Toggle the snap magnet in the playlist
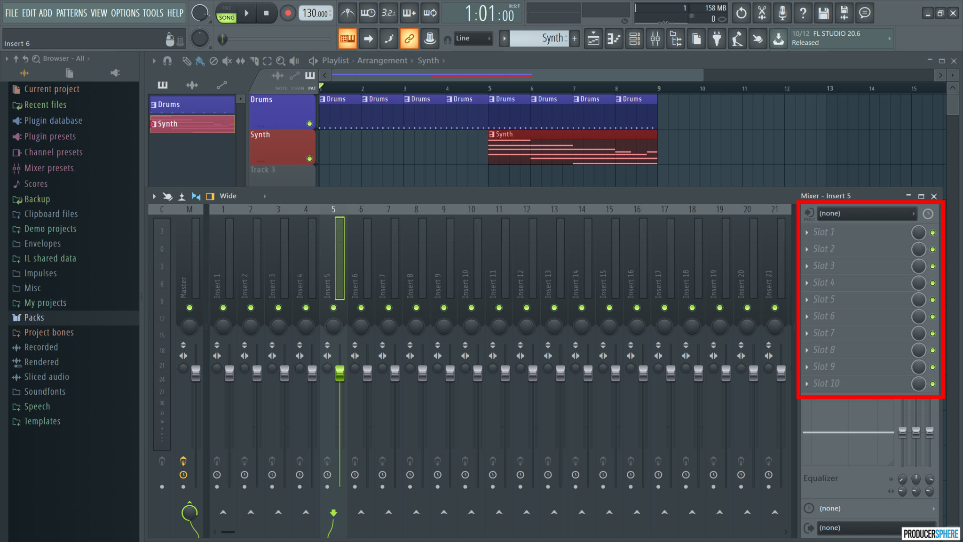Screen dimensions: 963x542 (167, 61)
